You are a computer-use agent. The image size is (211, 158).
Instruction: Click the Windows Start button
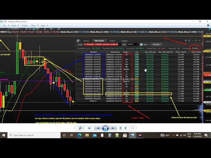point(4,135)
